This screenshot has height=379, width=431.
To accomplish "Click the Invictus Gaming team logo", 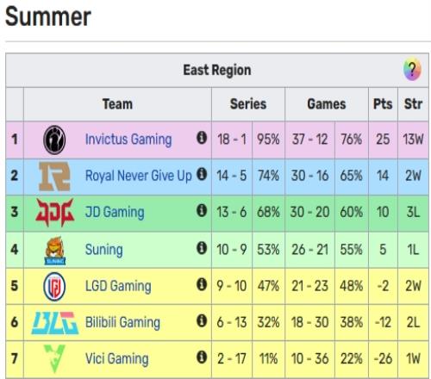I will coord(54,140).
